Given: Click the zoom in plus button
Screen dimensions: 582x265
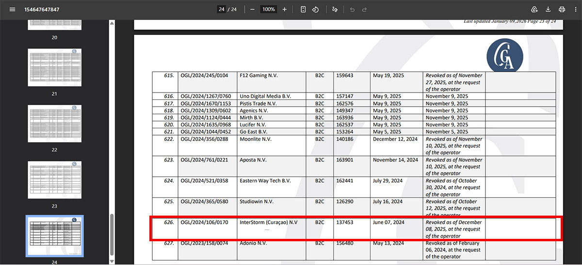Looking at the screenshot, I should click(284, 10).
